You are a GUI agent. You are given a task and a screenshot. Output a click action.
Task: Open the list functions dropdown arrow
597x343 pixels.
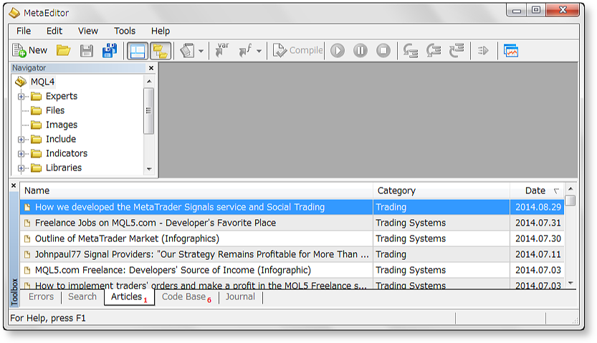pyautogui.click(x=259, y=52)
